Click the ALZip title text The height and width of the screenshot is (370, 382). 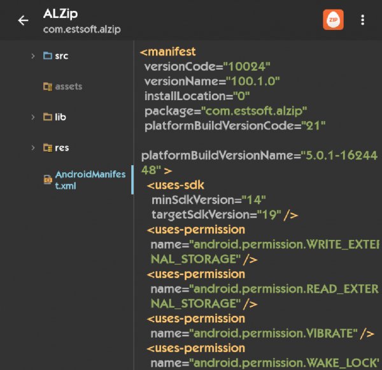[60, 14]
